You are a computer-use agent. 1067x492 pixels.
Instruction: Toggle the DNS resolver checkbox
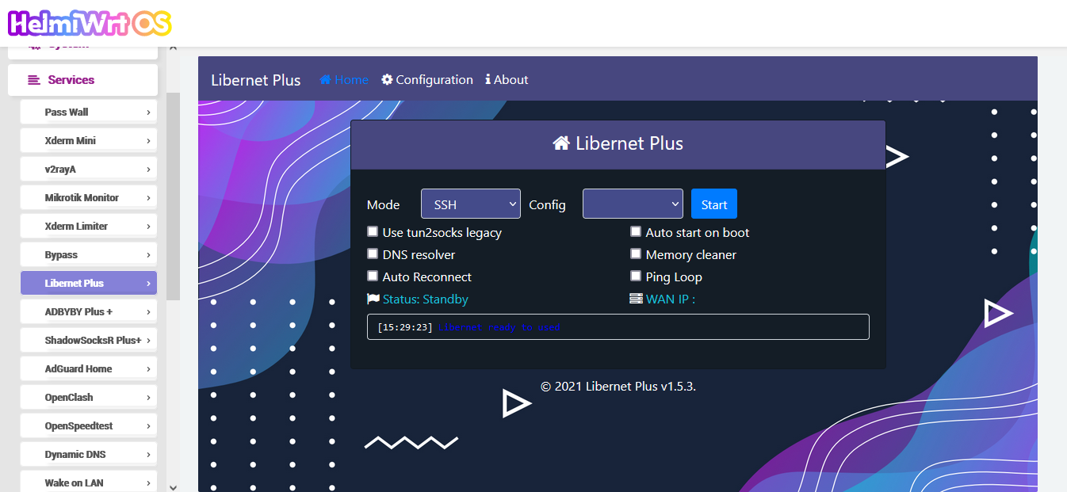(x=373, y=254)
